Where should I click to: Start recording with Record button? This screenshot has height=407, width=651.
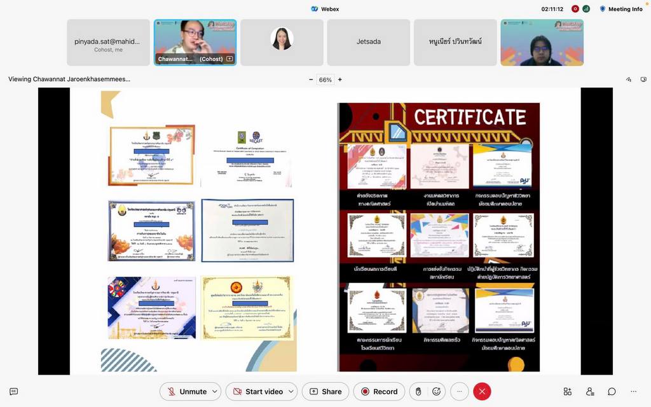tap(378, 392)
